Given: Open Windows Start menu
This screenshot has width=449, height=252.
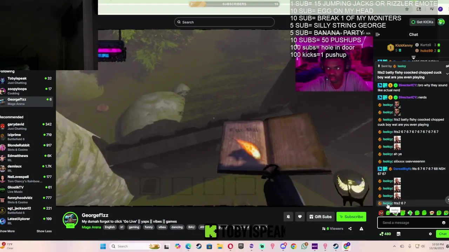Looking at the screenshot, I should click(103, 246).
